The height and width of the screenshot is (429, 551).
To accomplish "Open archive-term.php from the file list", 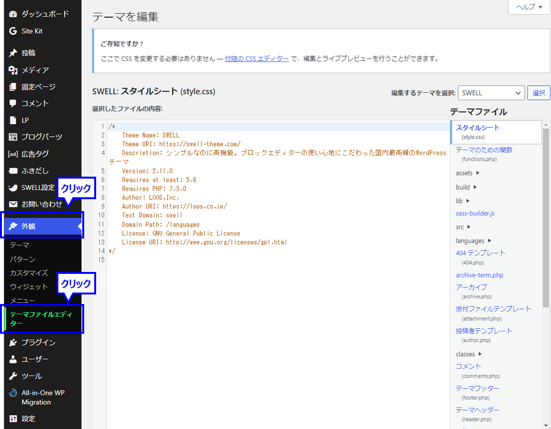I will [x=479, y=275].
